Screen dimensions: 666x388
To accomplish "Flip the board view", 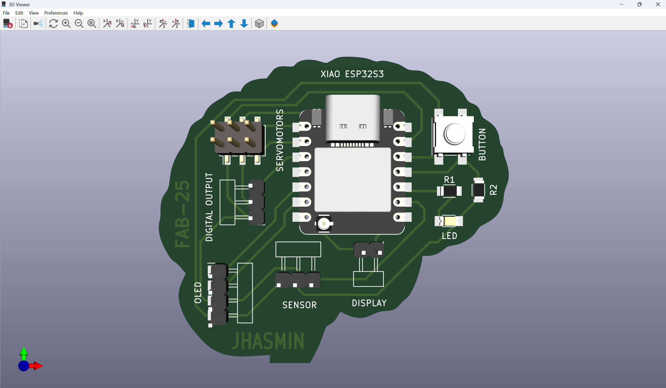I will tap(191, 23).
